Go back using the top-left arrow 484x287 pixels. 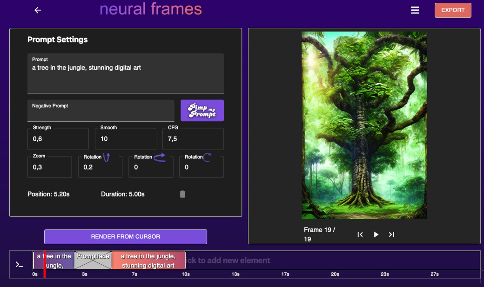(x=37, y=10)
